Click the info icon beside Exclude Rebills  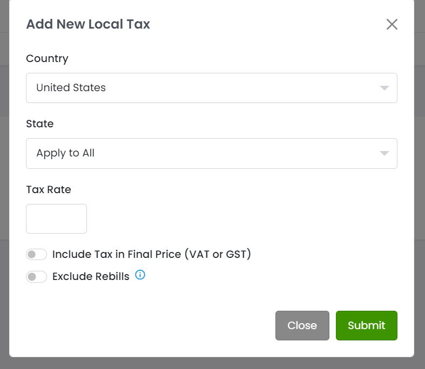140,275
